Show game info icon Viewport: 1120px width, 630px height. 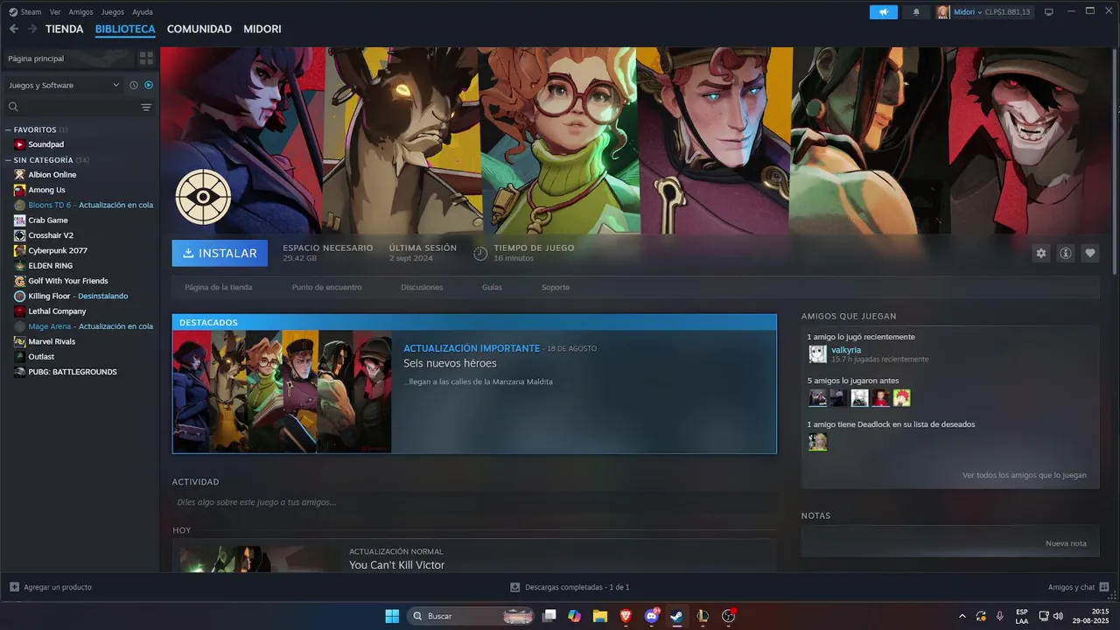click(1066, 253)
